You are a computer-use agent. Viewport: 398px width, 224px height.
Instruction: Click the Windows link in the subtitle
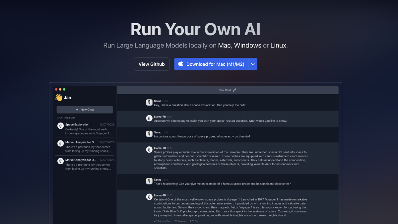click(x=247, y=45)
